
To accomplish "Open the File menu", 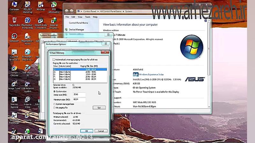I will 67,17.
